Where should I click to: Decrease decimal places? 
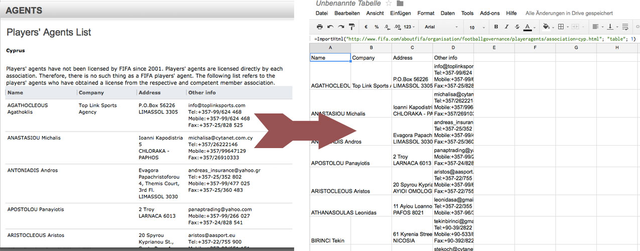(387, 27)
